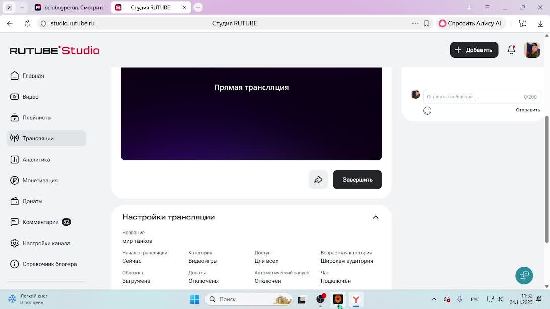Click the chat message input field
The width and height of the screenshot is (550, 309).
tap(482, 97)
